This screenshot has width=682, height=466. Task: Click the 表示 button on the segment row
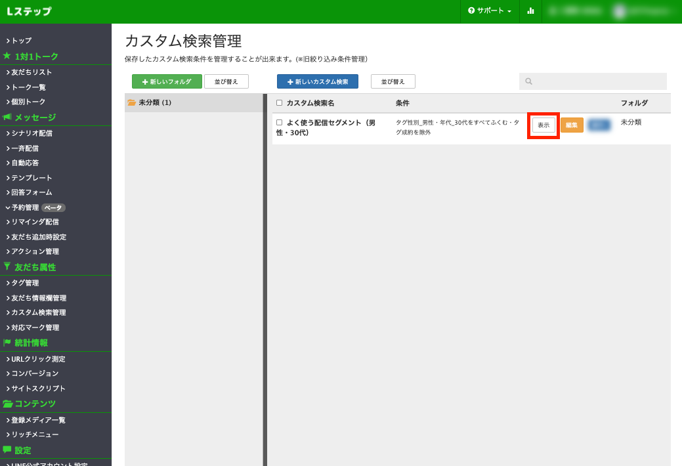pos(543,125)
